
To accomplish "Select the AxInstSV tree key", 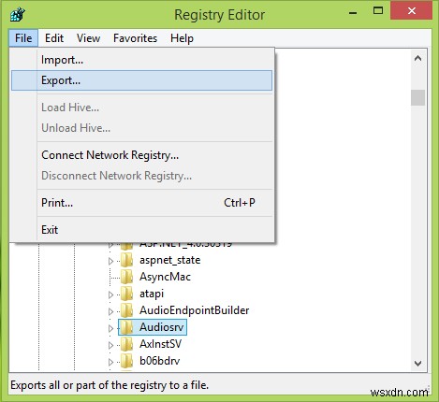I will pyautogui.click(x=160, y=344).
